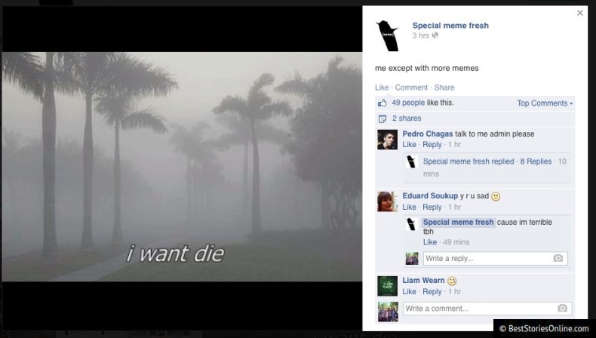Close the photo viewer with the X
Screen dimensions: 596x338
579,13
